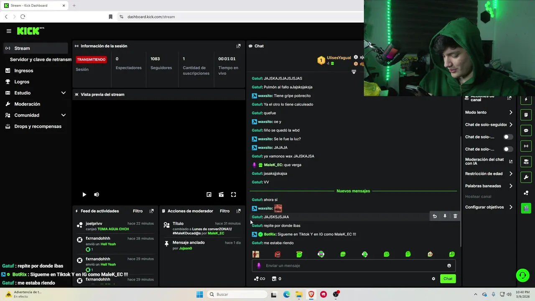535x301 pixels.
Task: Open the shop icon showing 0
Action: click(x=276, y=279)
